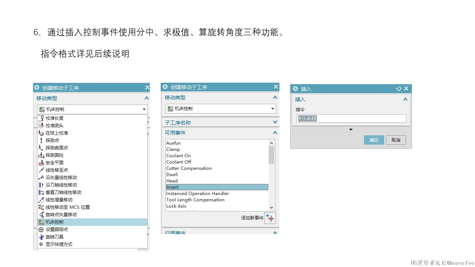The height and width of the screenshot is (267, 475).
Task: Select Lock Axis event
Action: 217,206
